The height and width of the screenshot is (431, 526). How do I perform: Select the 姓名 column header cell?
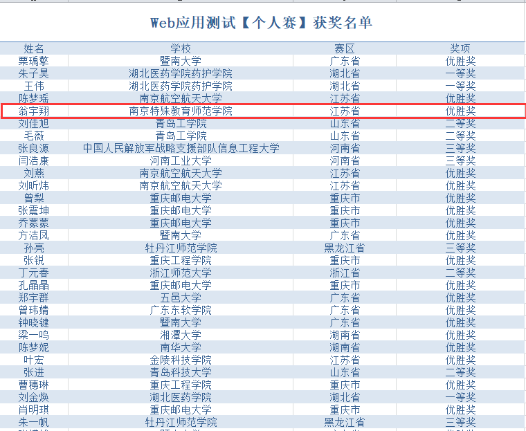[x=34, y=48]
